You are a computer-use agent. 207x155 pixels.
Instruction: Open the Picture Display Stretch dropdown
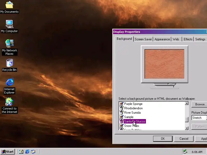pos(199,118)
